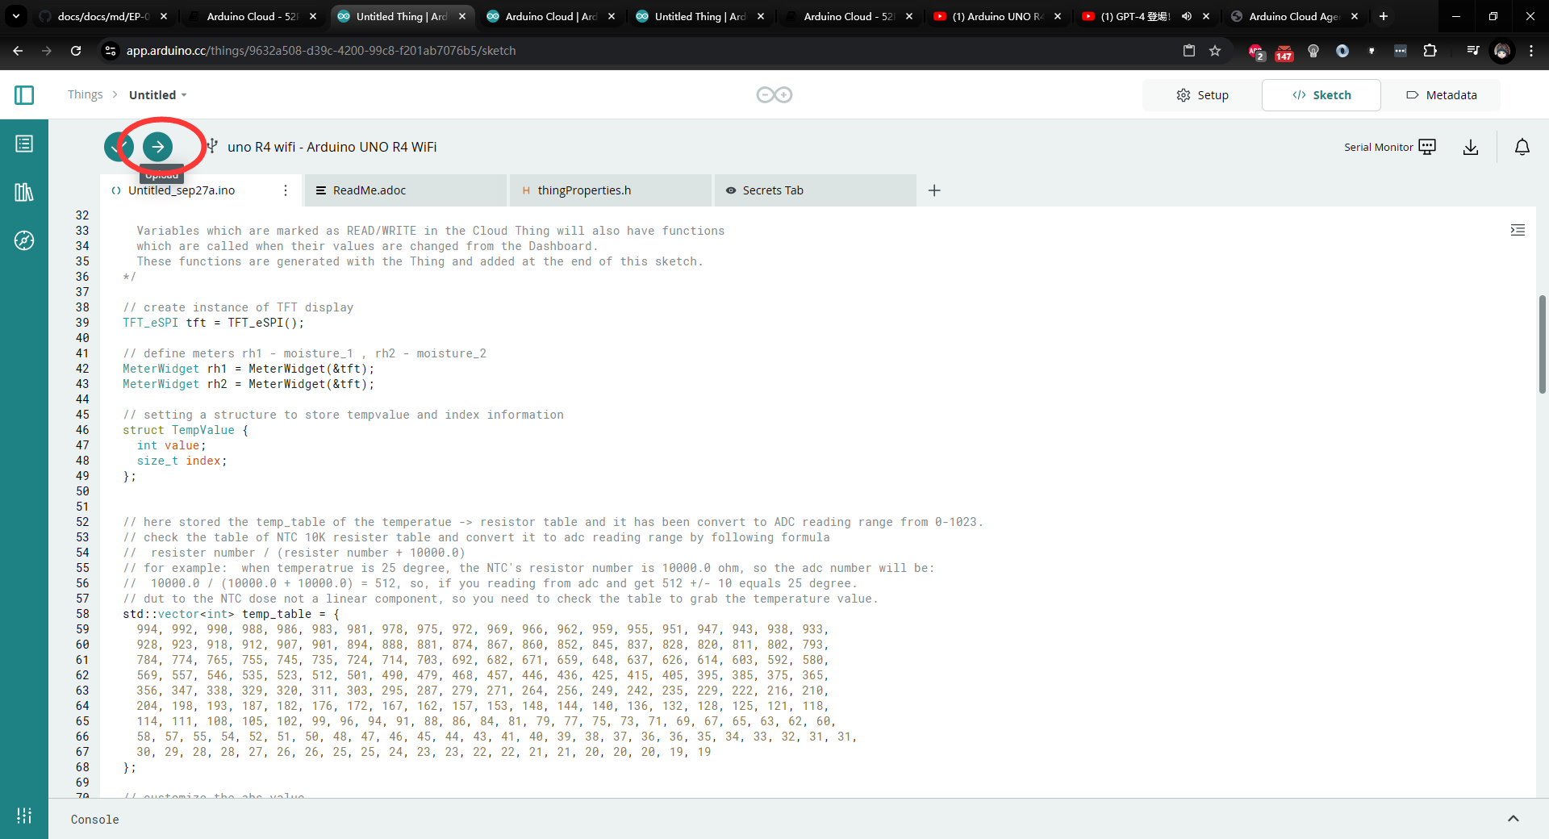Open a new browser tab
The height and width of the screenshot is (839, 1549).
(1384, 16)
